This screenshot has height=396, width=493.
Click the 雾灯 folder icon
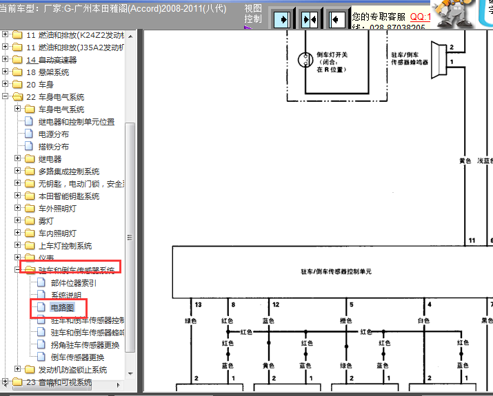pyautogui.click(x=30, y=221)
